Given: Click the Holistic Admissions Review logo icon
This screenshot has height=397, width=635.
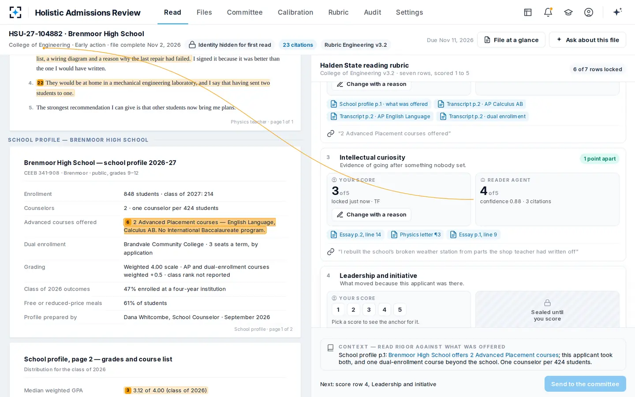Looking at the screenshot, I should coord(15,12).
